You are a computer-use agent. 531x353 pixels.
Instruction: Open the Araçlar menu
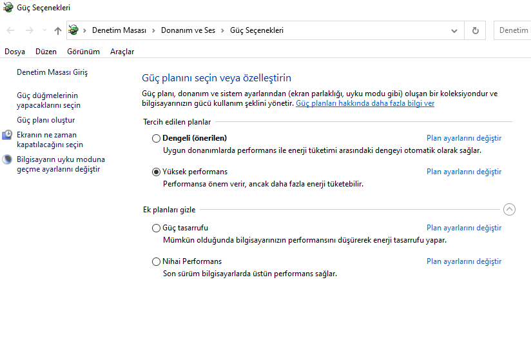coord(122,52)
